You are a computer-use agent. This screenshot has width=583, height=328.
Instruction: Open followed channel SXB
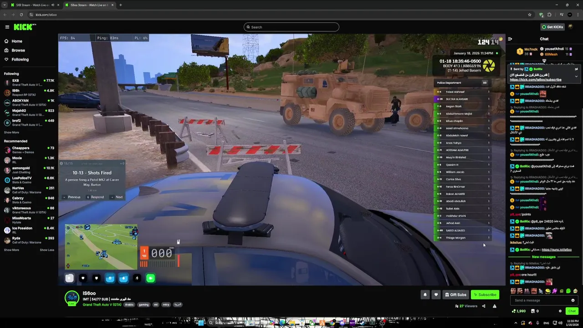[29, 82]
